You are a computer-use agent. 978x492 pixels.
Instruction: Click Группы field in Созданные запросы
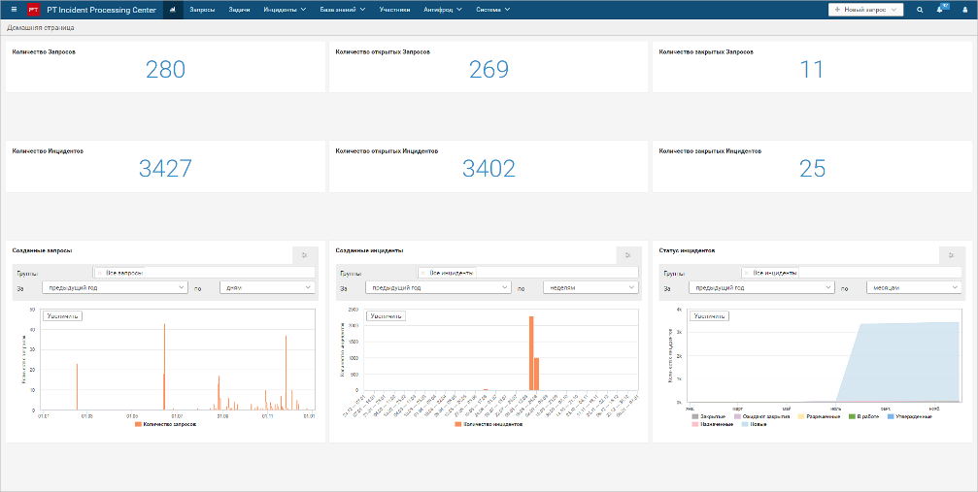pyautogui.click(x=203, y=273)
